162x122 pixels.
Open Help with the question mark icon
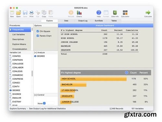pos(99,13)
